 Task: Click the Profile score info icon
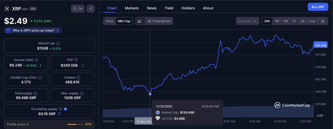pyautogui.click(x=28, y=124)
